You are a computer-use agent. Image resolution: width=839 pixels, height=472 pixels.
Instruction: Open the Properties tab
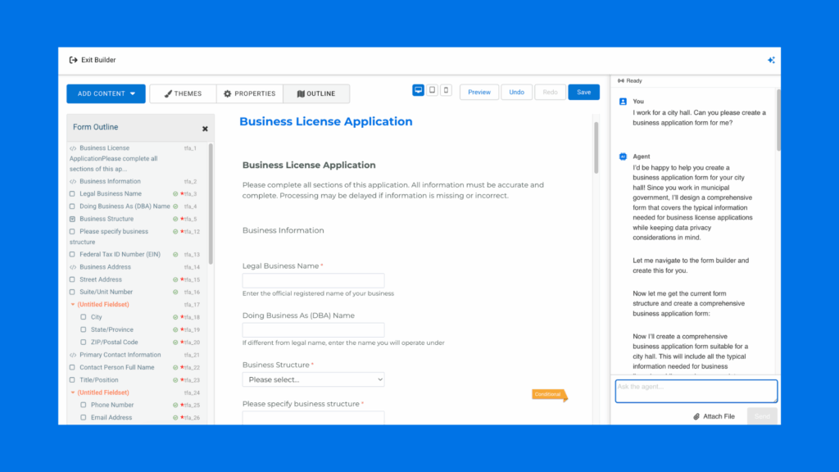point(250,93)
